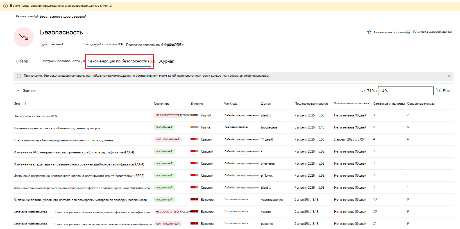Image resolution: width=460 pixels, height=229 pixels.
Task: Sort by the Влияние column header
Action: [197, 104]
